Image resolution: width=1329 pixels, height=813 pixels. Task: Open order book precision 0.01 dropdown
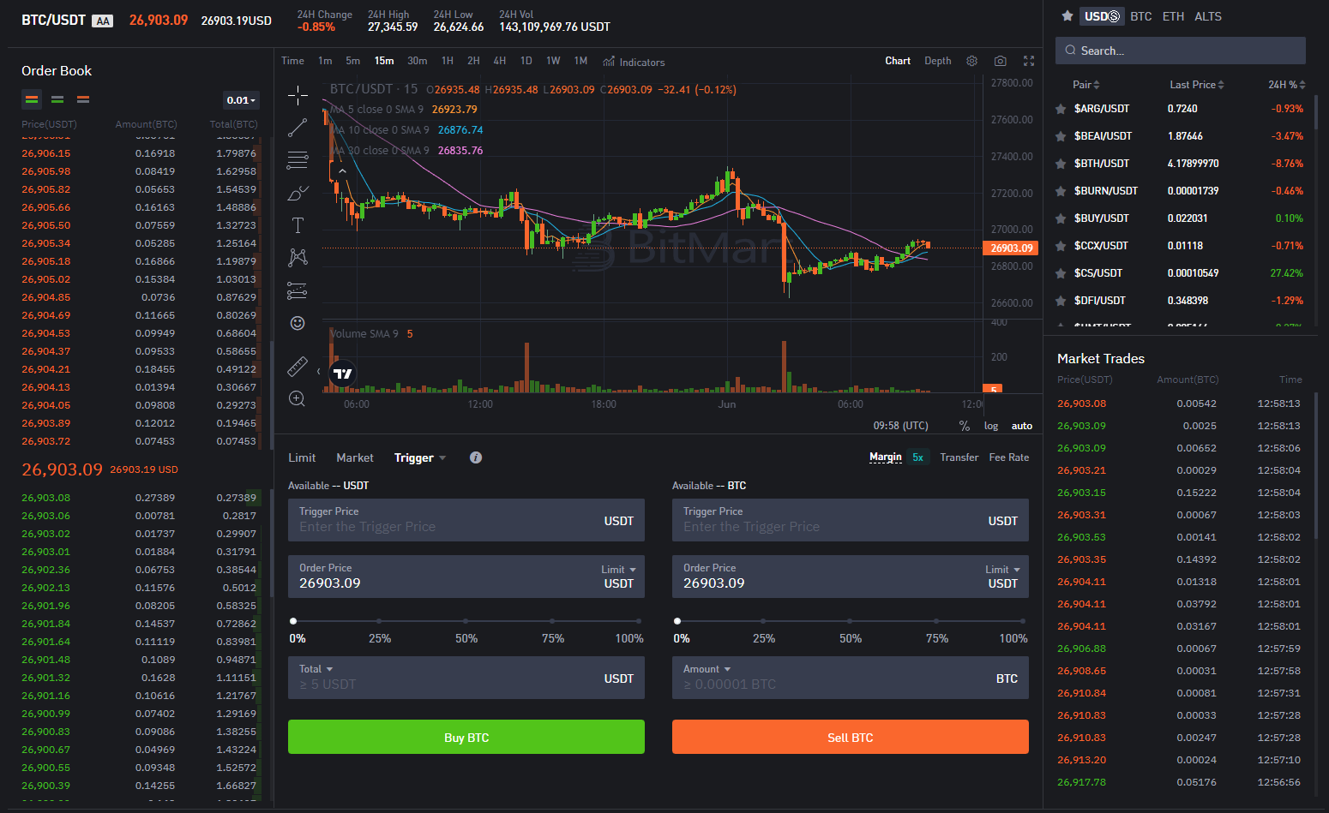[x=241, y=100]
